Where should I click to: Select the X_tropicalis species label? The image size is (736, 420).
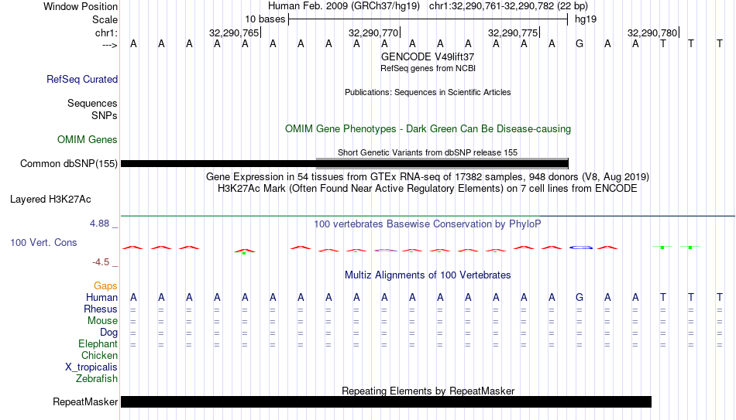(x=91, y=367)
